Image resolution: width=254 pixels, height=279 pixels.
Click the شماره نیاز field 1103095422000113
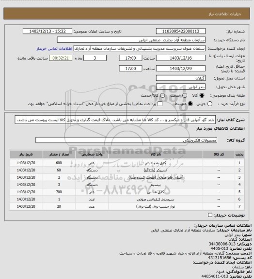[181, 31]
